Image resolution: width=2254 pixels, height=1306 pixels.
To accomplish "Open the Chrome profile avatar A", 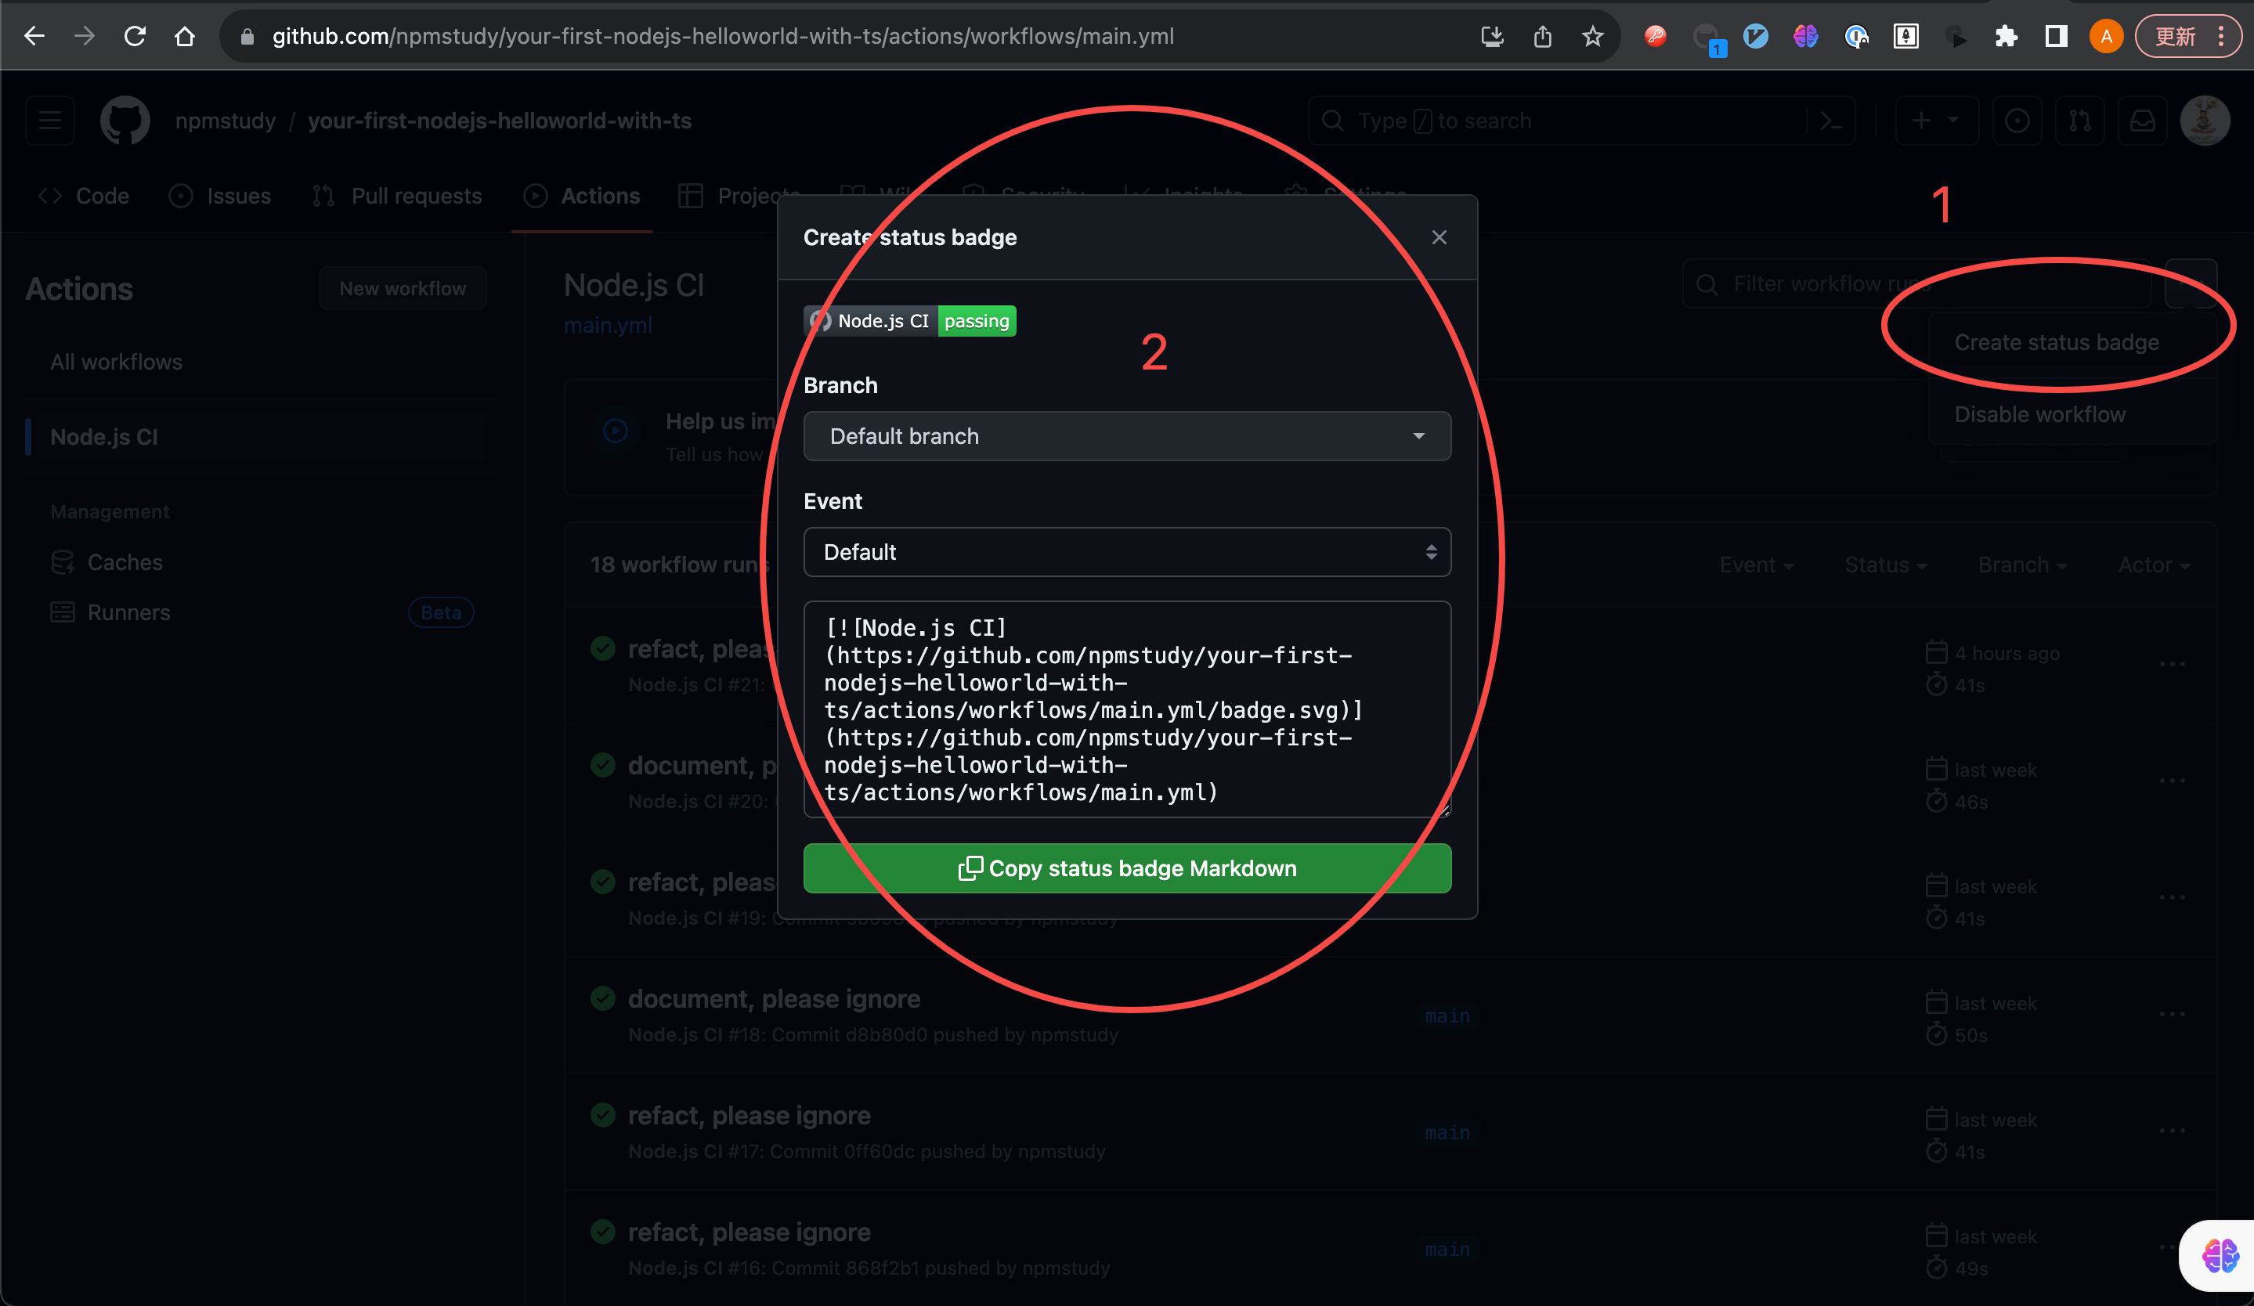I will coord(2107,36).
